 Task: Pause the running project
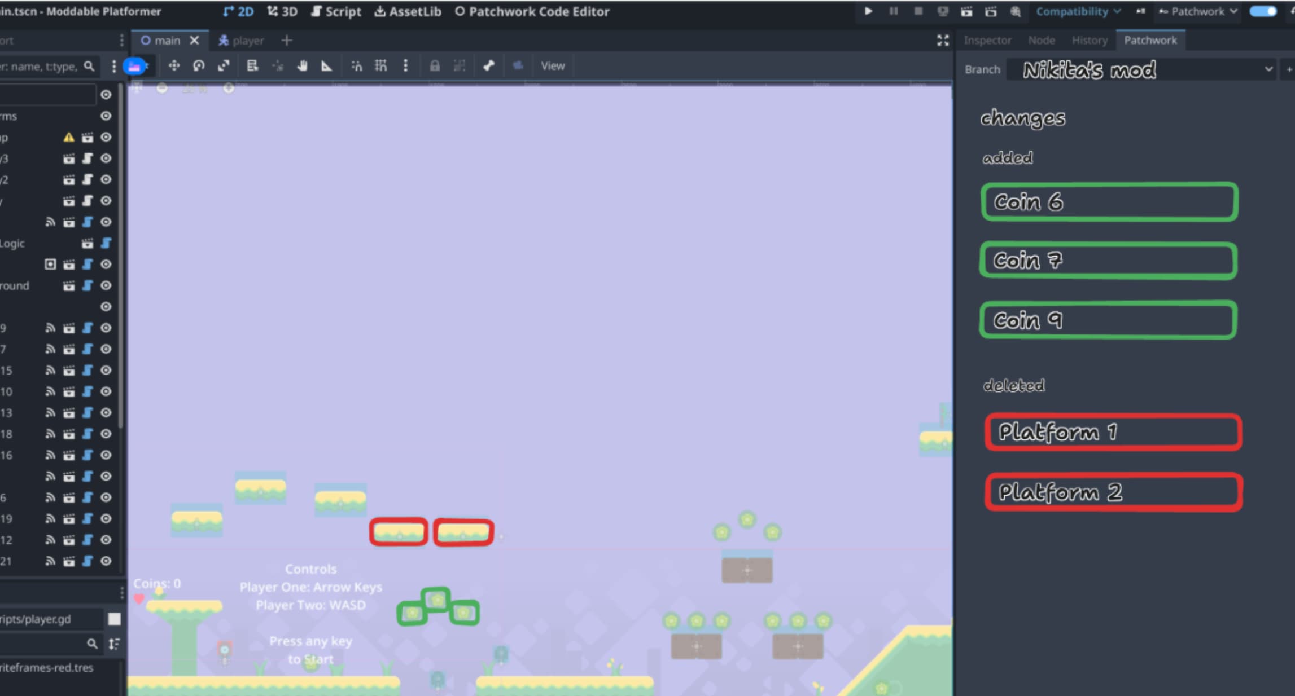tap(893, 11)
